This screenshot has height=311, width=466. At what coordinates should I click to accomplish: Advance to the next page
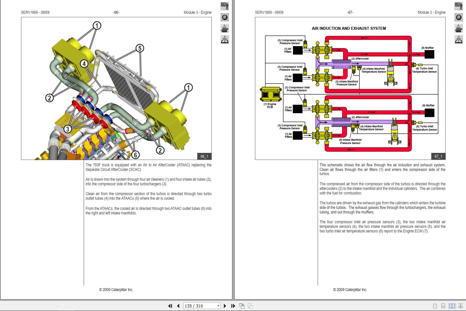(x=225, y=306)
